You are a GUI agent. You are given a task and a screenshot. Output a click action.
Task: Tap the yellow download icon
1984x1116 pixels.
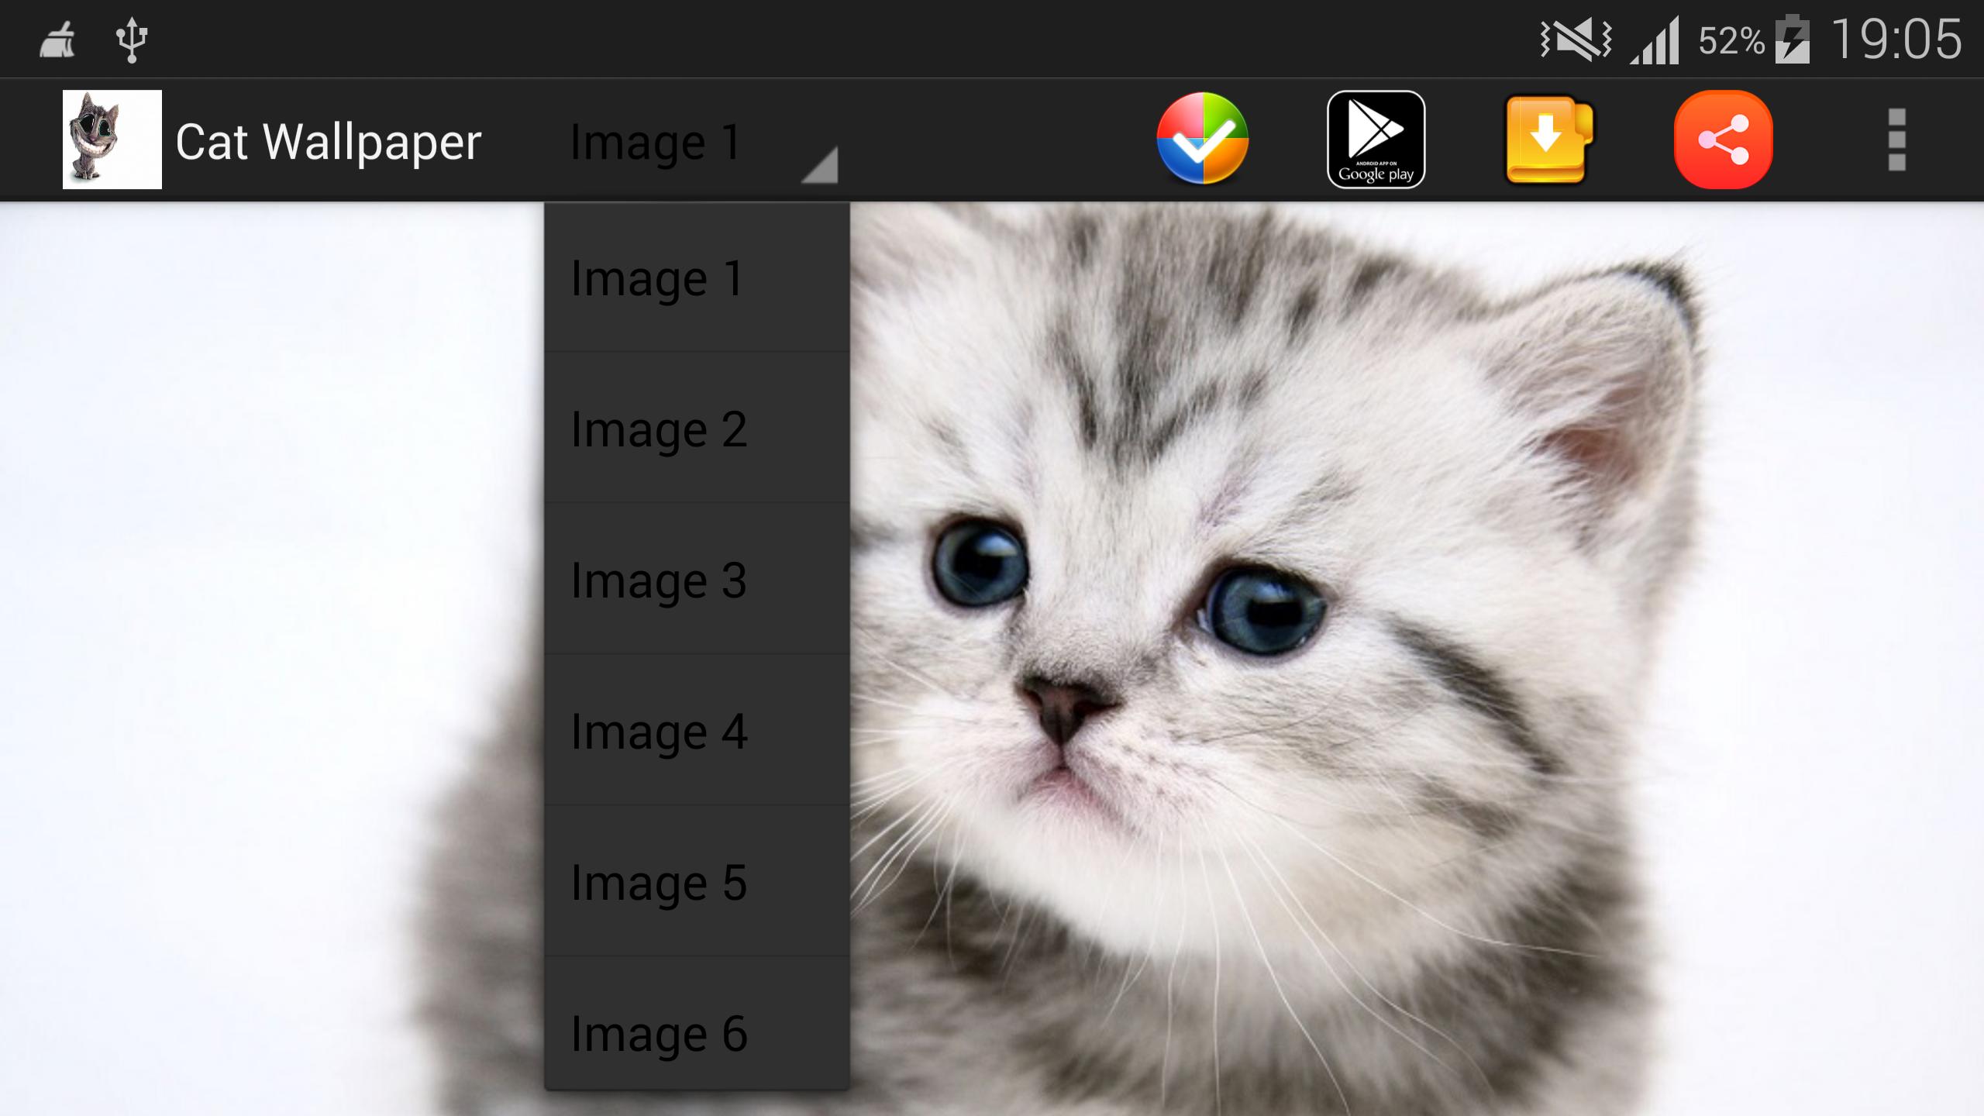click(x=1548, y=139)
